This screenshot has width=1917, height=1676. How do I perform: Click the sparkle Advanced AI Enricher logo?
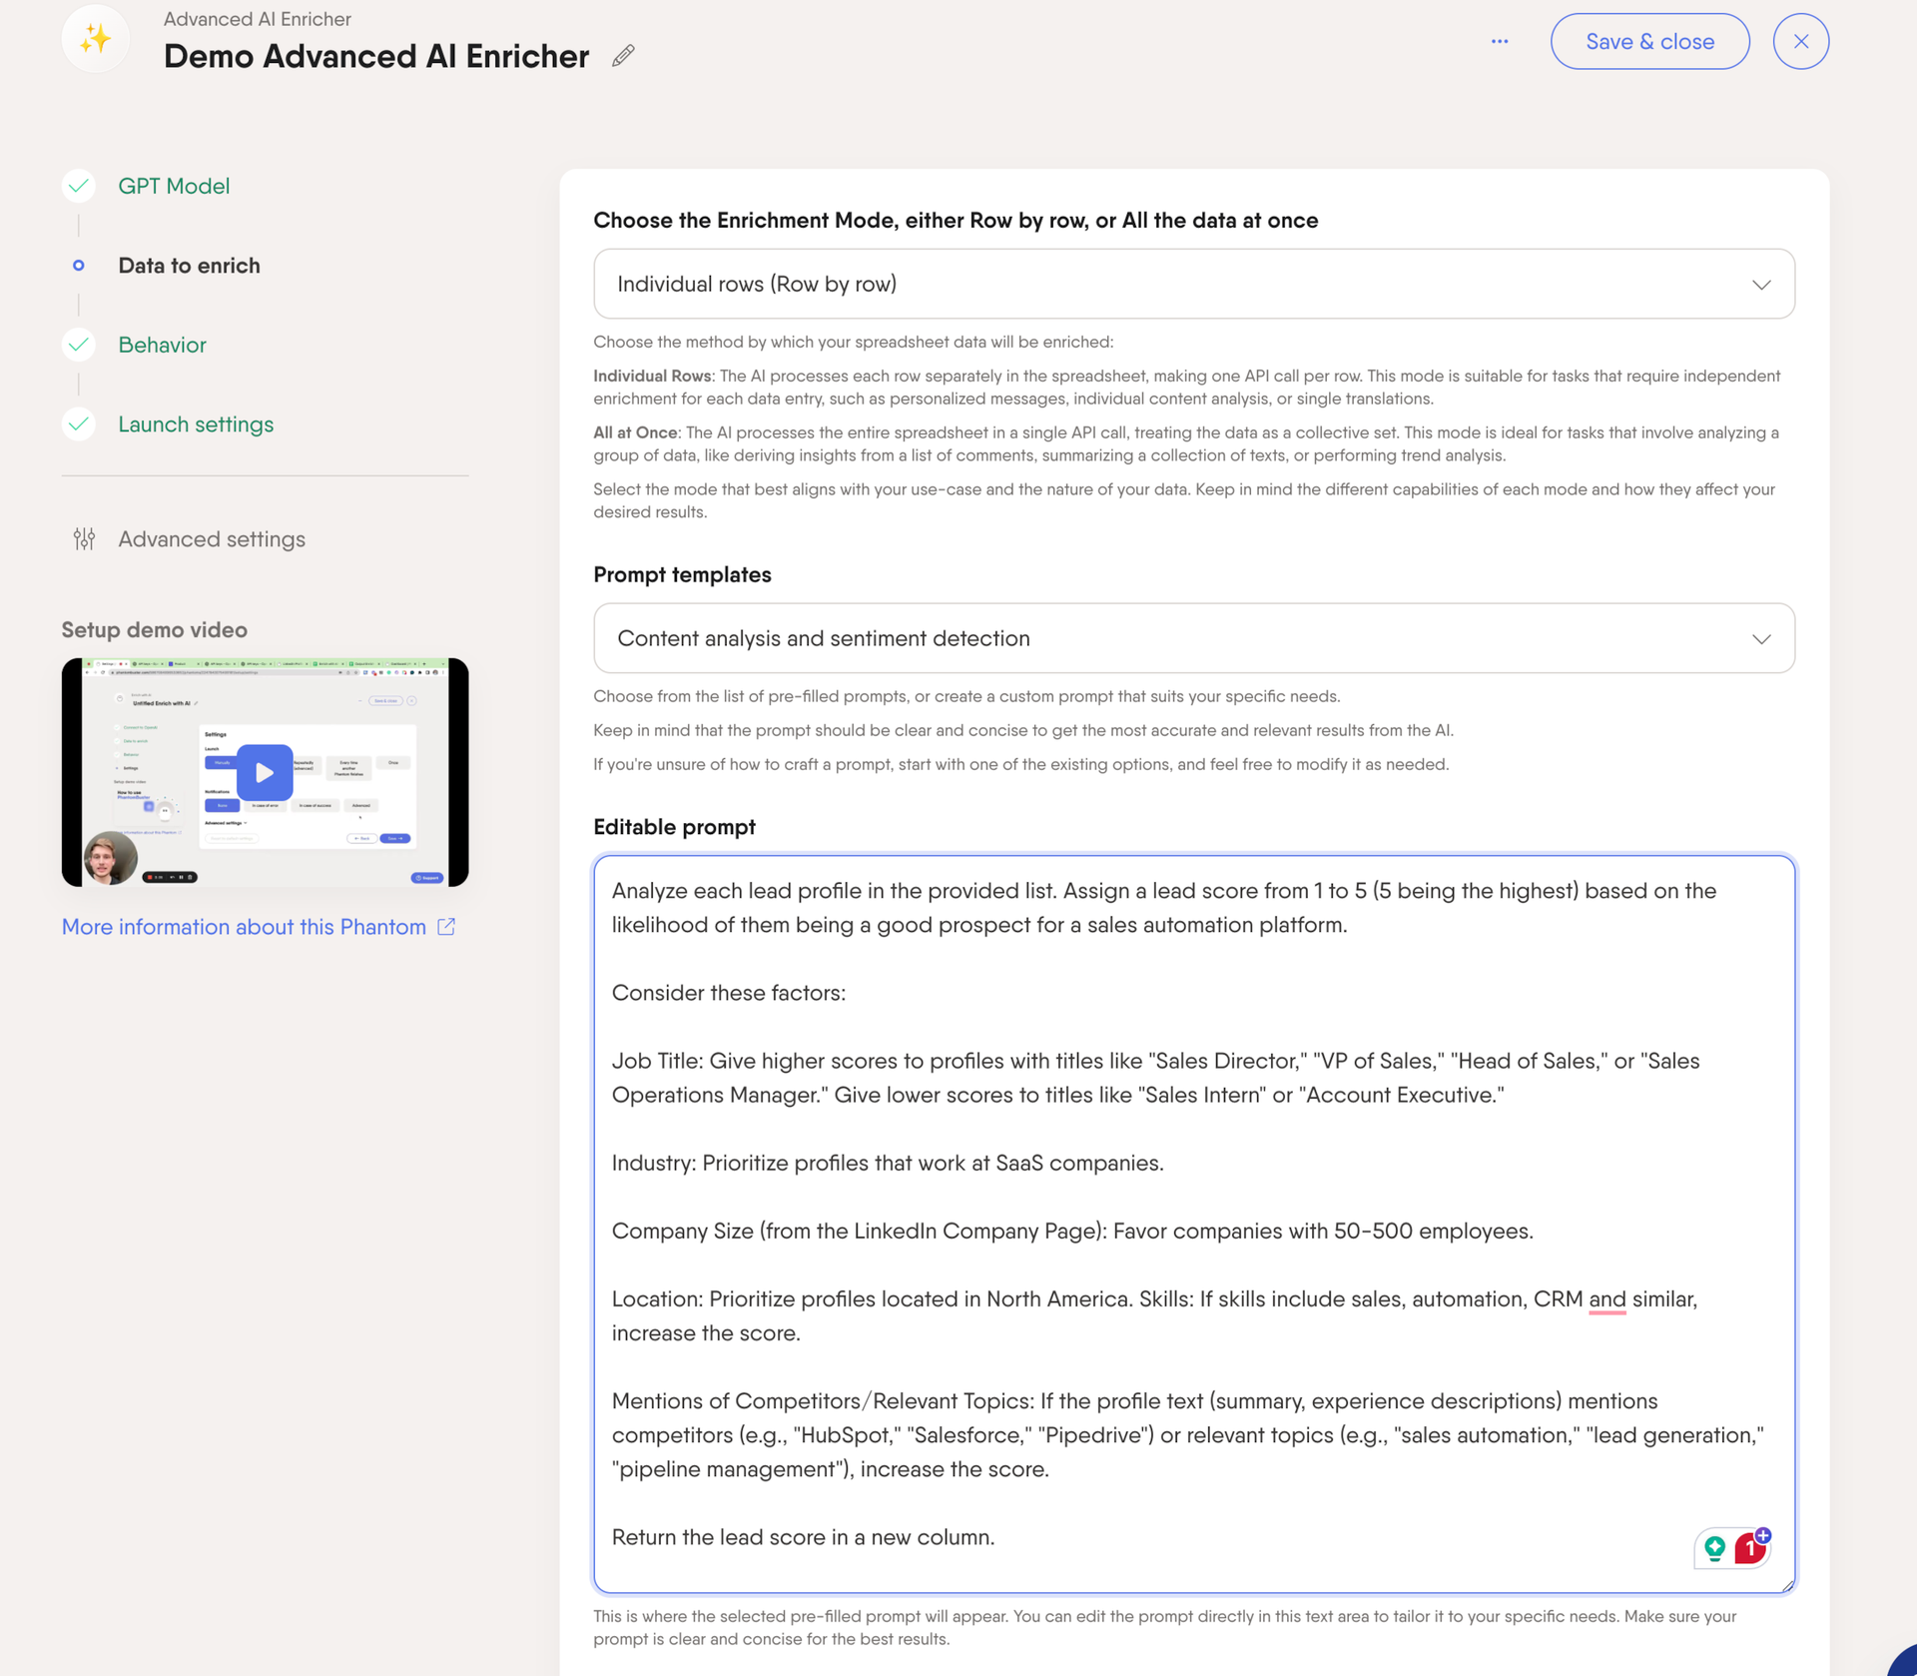[96, 39]
